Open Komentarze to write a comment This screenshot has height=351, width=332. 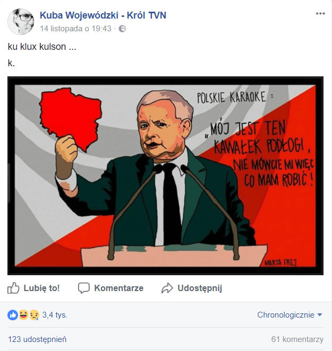pos(110,288)
